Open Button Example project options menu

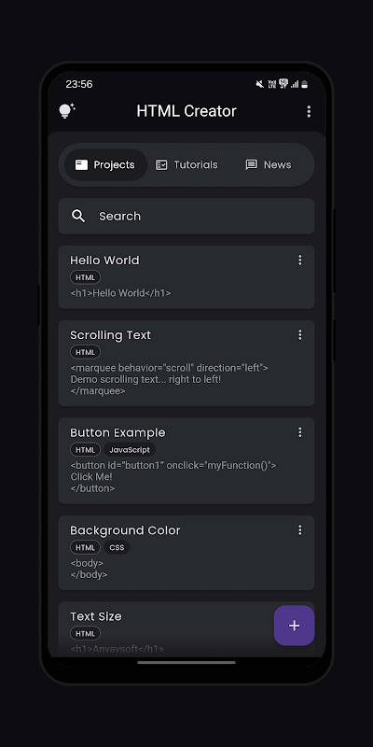(299, 432)
